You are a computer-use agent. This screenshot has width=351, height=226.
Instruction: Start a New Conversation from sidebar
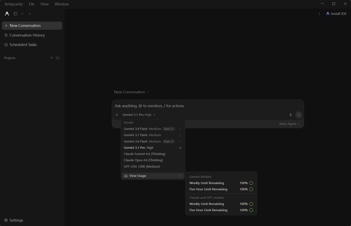[x=32, y=25]
